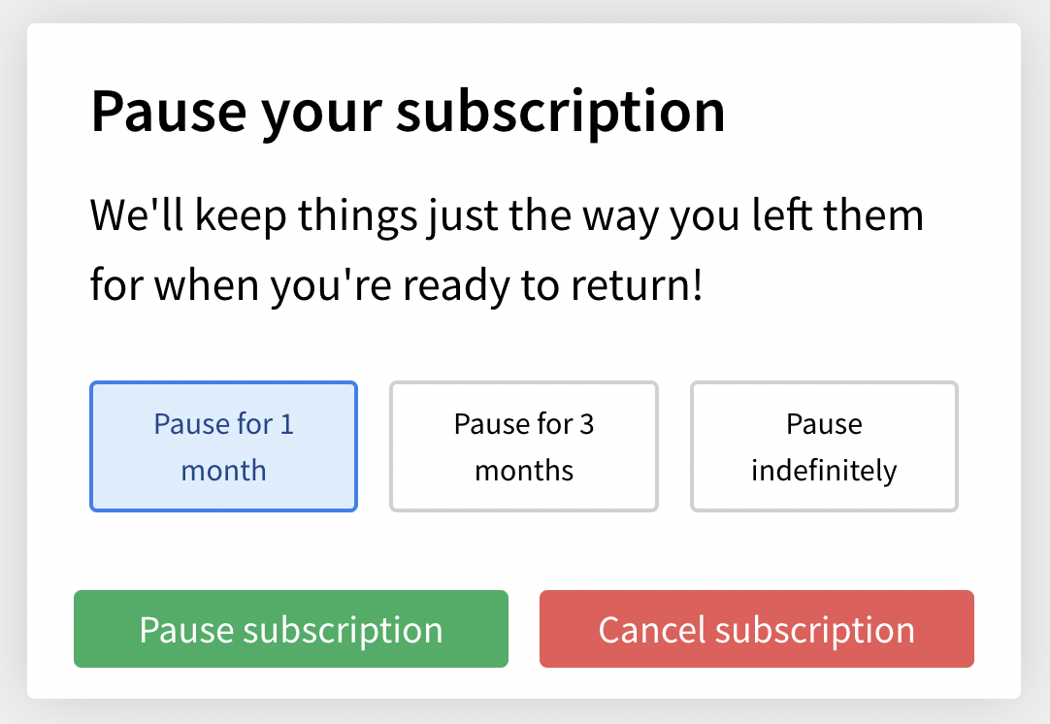Click the rightmost pause duration box

(x=824, y=446)
